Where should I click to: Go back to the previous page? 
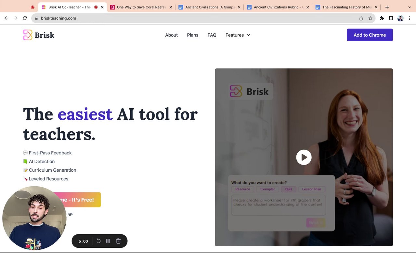pyautogui.click(x=6, y=18)
